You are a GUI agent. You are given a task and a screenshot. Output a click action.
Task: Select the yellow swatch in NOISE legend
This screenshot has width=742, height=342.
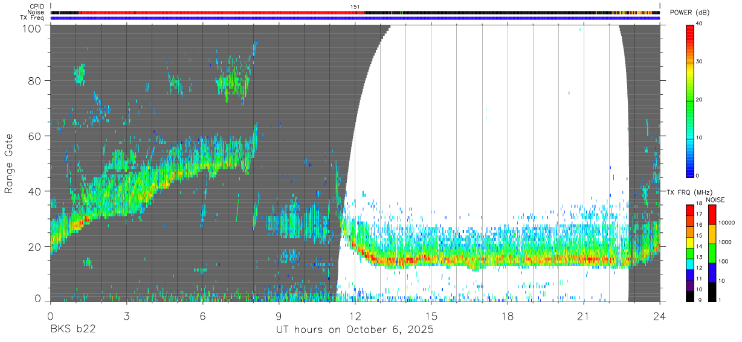coord(712,234)
